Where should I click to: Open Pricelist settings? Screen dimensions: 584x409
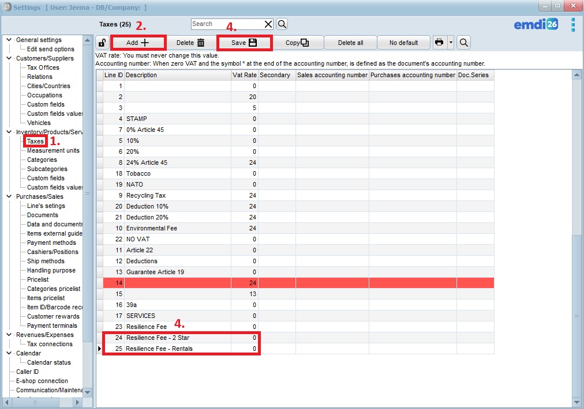tap(38, 279)
